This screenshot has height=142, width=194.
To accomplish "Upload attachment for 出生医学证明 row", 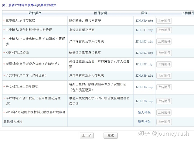I will 164,87.
